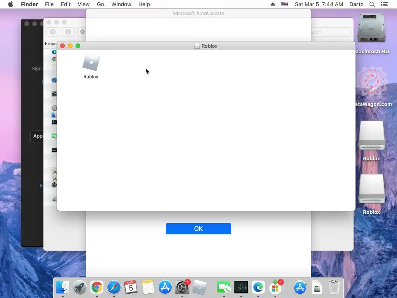The image size is (397, 298).
Task: Click the Activity Monitor inspect info button
Action: [68, 32]
